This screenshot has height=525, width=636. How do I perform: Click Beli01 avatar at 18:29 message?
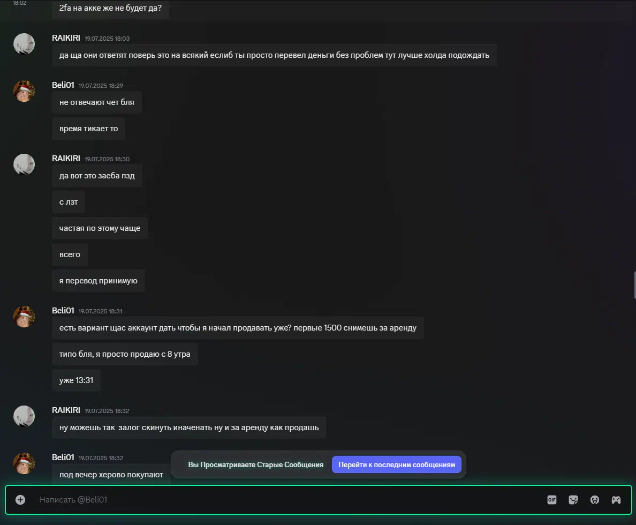tap(24, 91)
